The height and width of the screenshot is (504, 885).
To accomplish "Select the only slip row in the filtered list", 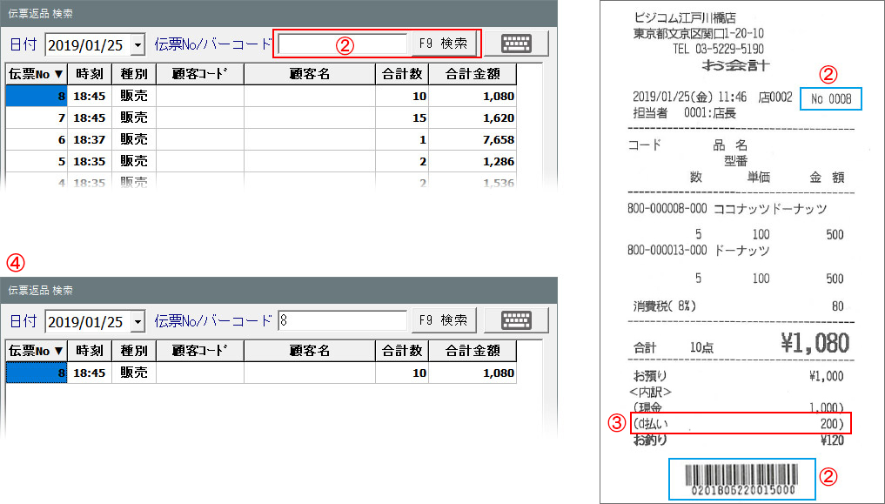I will (x=261, y=373).
